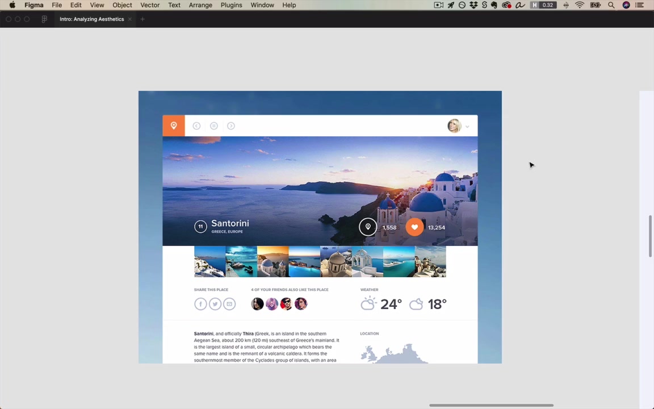
Task: Select the Intro: Analyzing Aesthetics tab
Action: pyautogui.click(x=92, y=19)
